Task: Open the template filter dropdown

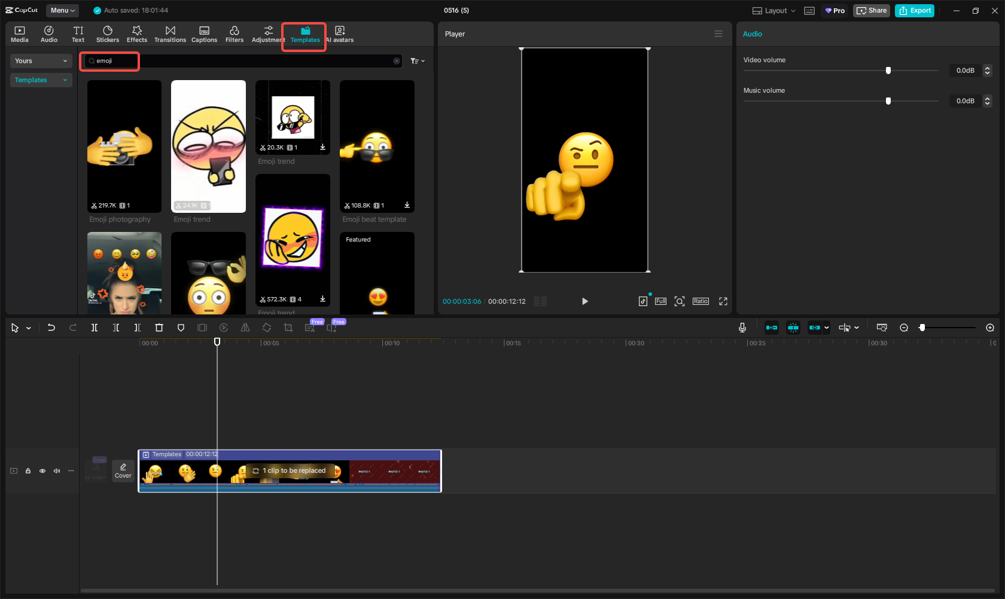Action: point(417,61)
